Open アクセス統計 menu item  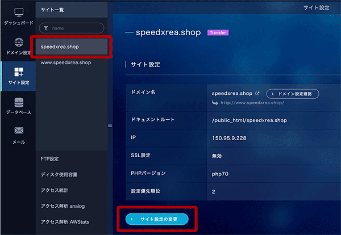coord(55,190)
